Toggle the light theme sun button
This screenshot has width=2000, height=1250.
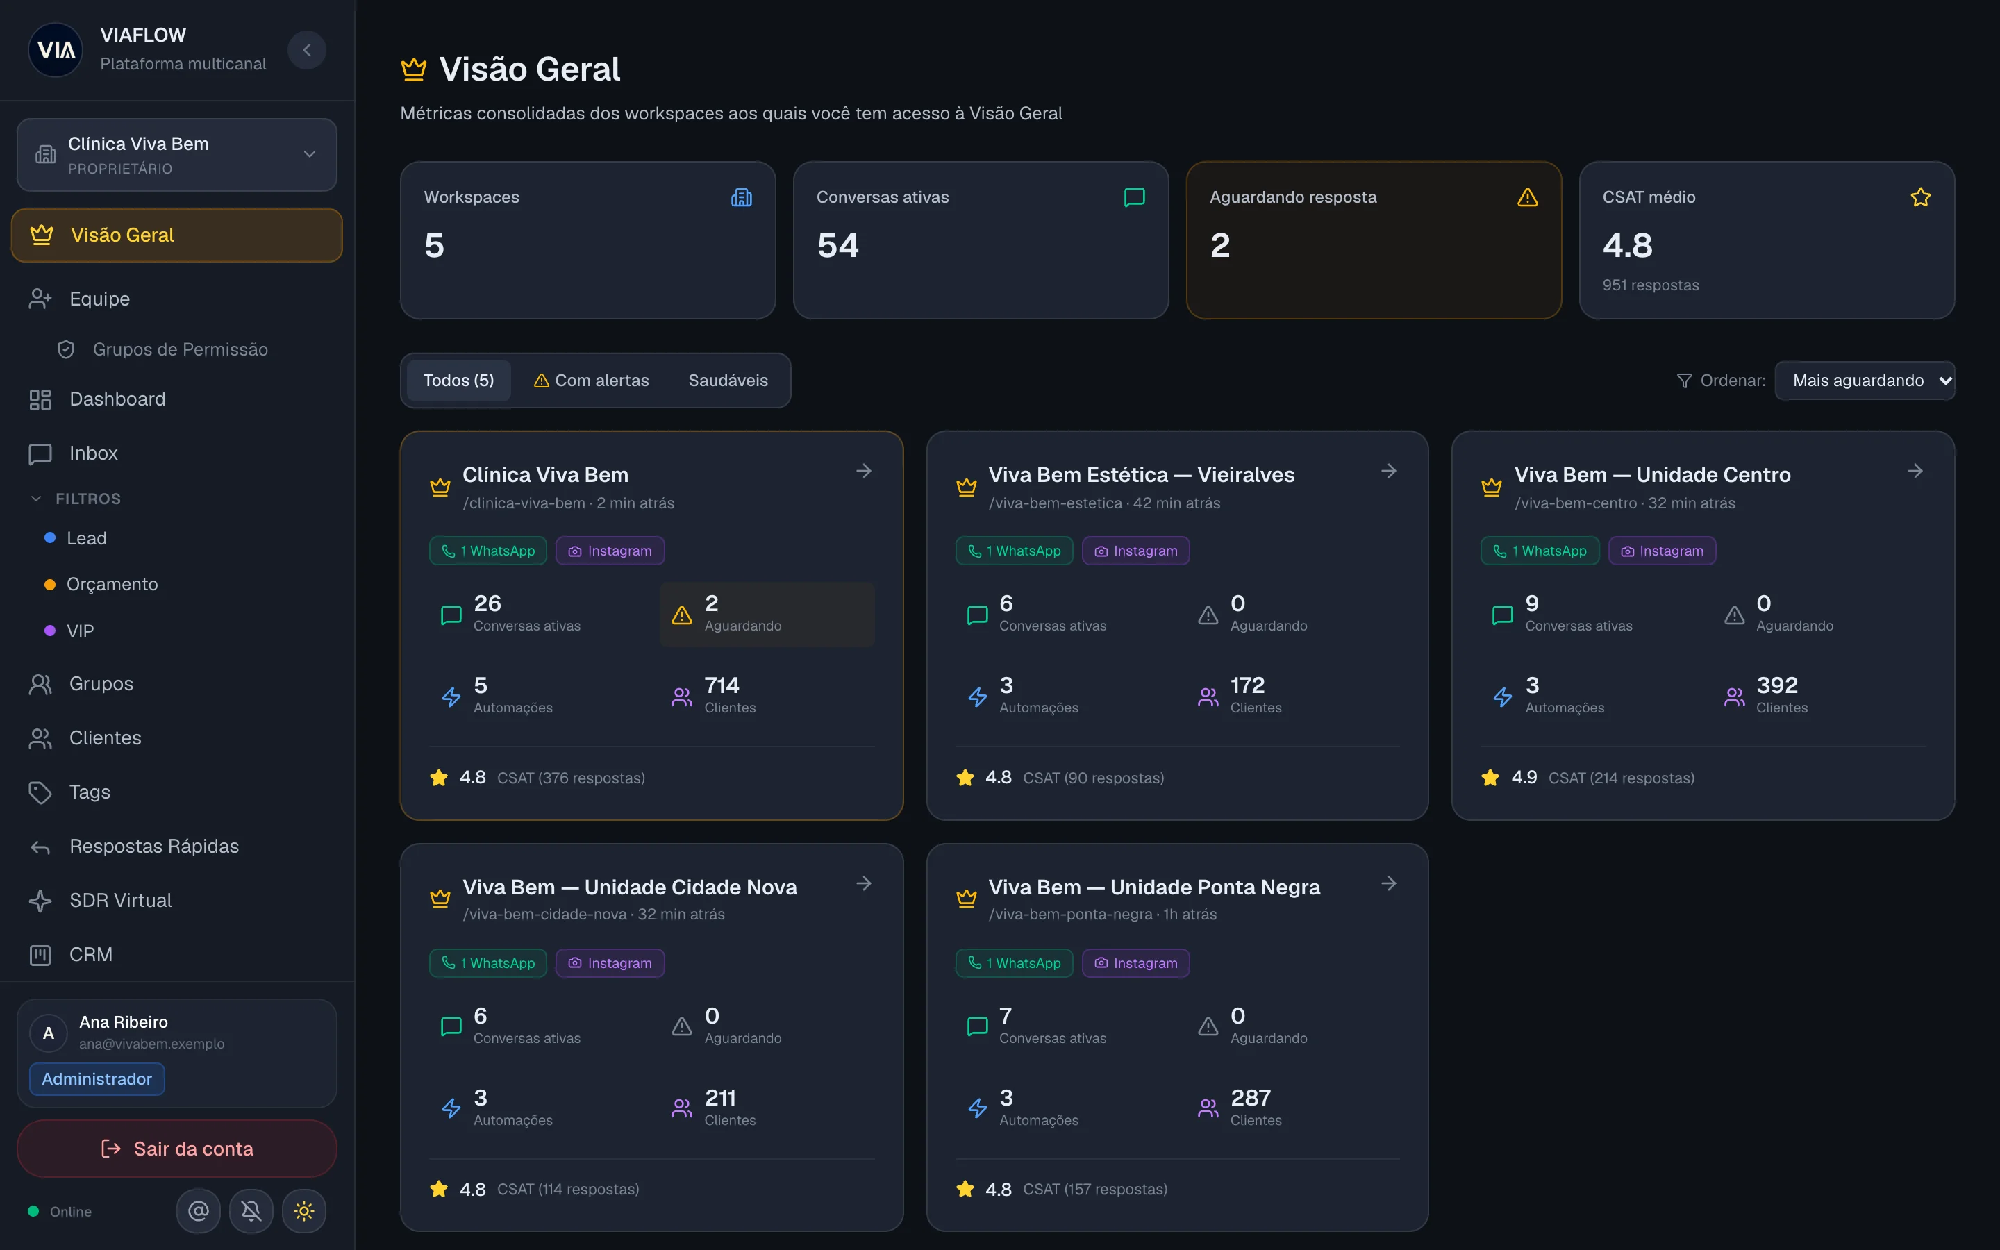point(304,1211)
